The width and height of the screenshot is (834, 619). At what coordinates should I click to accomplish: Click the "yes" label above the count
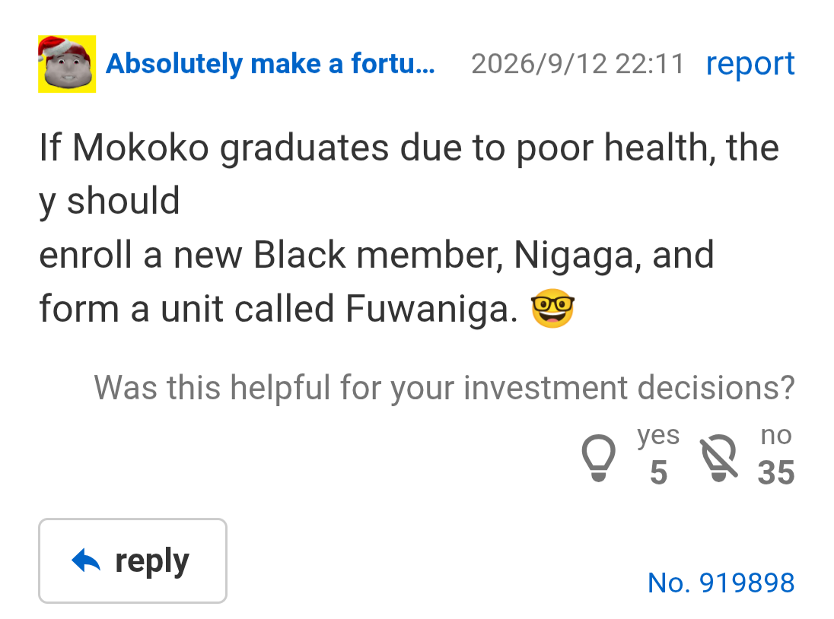658,436
